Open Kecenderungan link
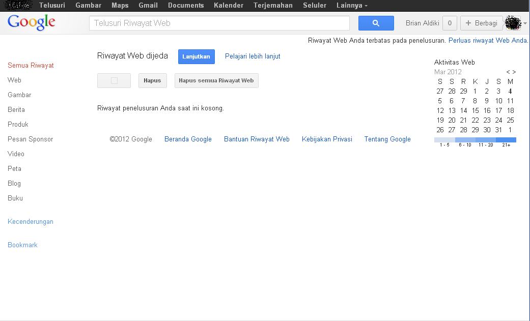The width and height of the screenshot is (530, 321). click(x=31, y=222)
